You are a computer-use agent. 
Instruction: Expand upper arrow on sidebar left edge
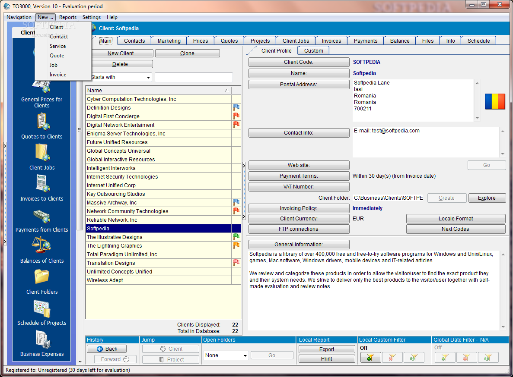click(5, 145)
